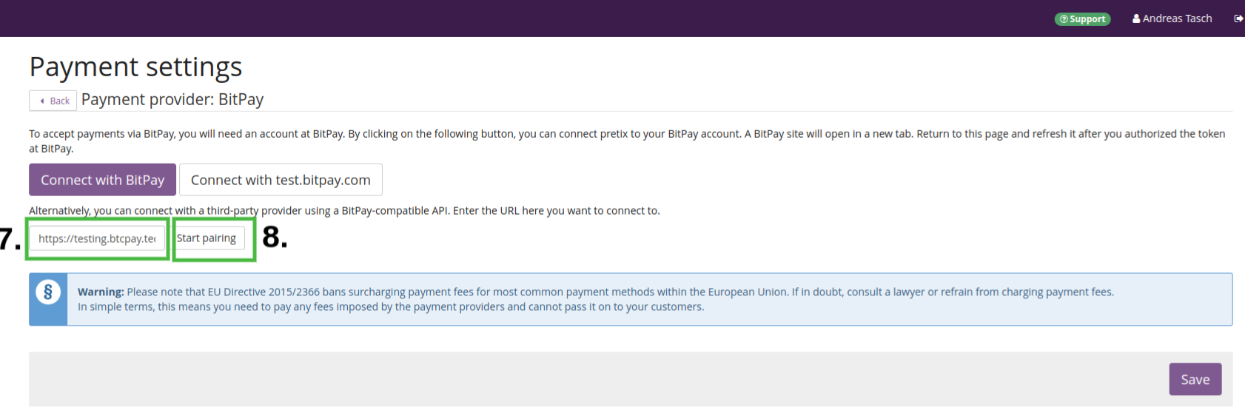
Task: Go back using the Back button text
Action: click(x=60, y=101)
